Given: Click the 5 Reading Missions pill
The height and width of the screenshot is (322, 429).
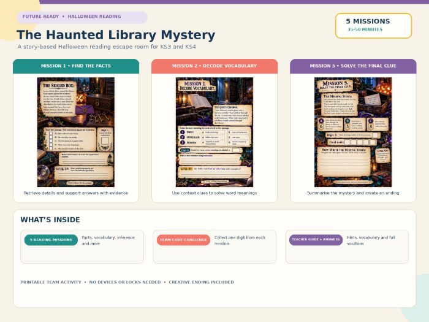Looking at the screenshot, I should click(51, 240).
